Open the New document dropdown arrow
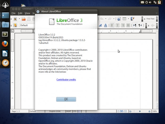 click(19, 19)
